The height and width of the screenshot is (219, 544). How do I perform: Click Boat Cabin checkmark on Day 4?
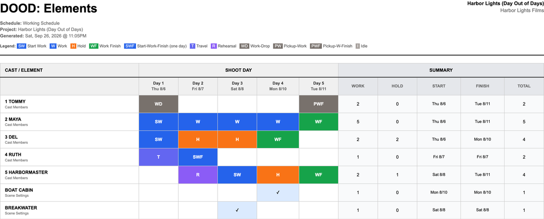[278, 192]
